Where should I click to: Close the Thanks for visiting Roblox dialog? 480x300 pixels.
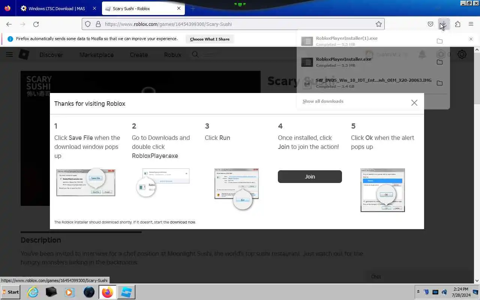414,103
